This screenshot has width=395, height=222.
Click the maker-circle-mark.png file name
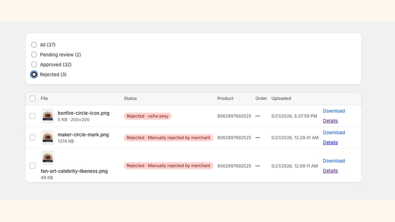83,135
